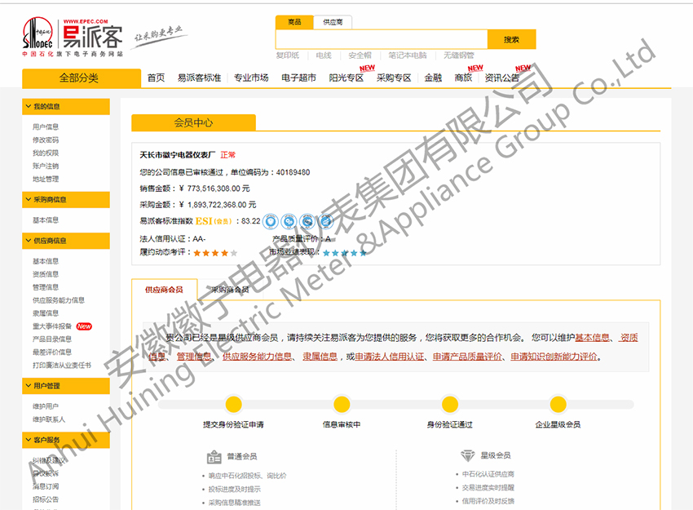Open 阳光专区 in the navigation
The height and width of the screenshot is (510, 693).
click(346, 78)
